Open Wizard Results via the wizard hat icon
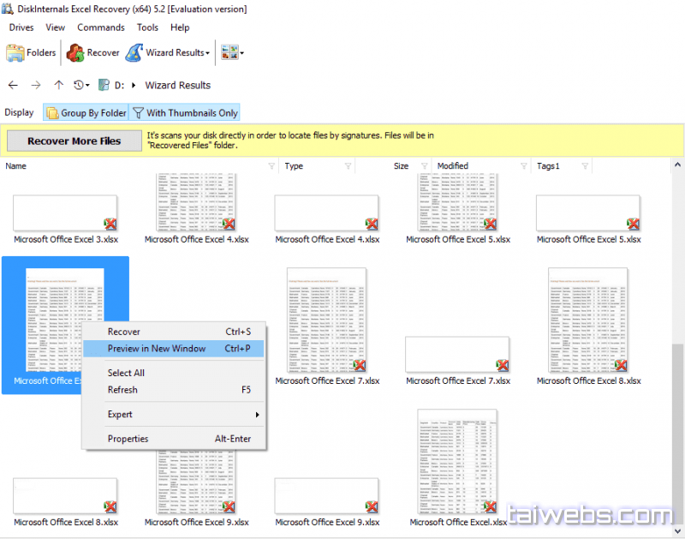Image resolution: width=685 pixels, height=539 pixels. (134, 52)
